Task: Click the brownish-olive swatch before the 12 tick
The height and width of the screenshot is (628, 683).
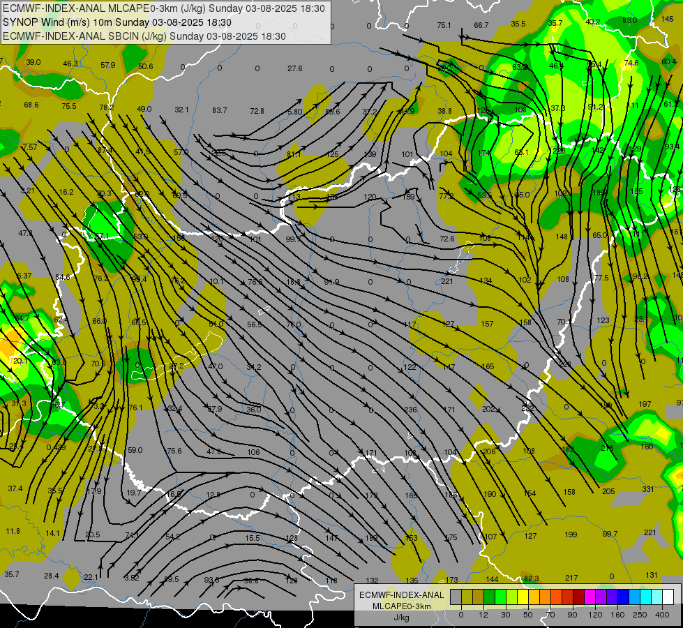Action: (479, 597)
